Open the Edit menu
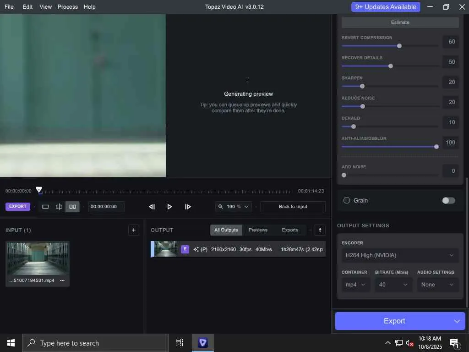Image resolution: width=469 pixels, height=352 pixels. point(27,6)
